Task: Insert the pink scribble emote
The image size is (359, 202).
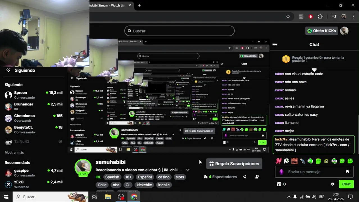Action: click(278, 161)
